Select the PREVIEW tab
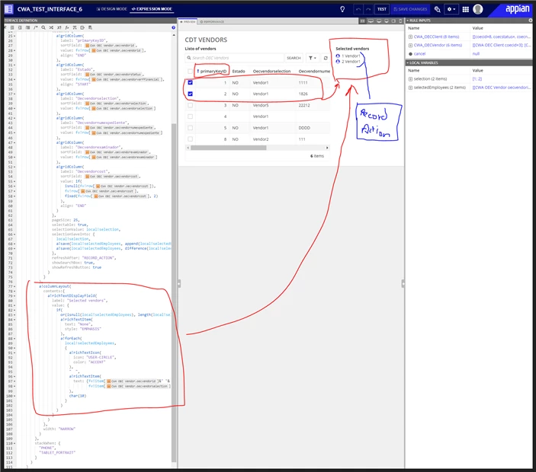 click(188, 21)
